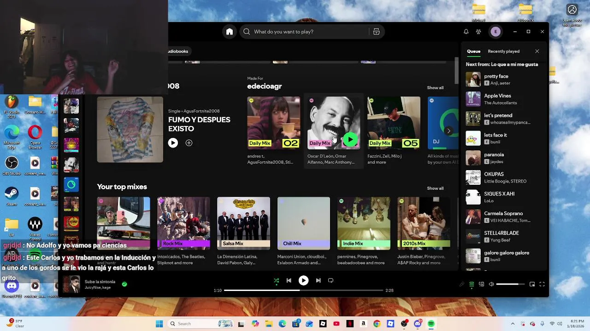Skip to the previous track
Viewport: 590px width, 331px height.
(289, 280)
